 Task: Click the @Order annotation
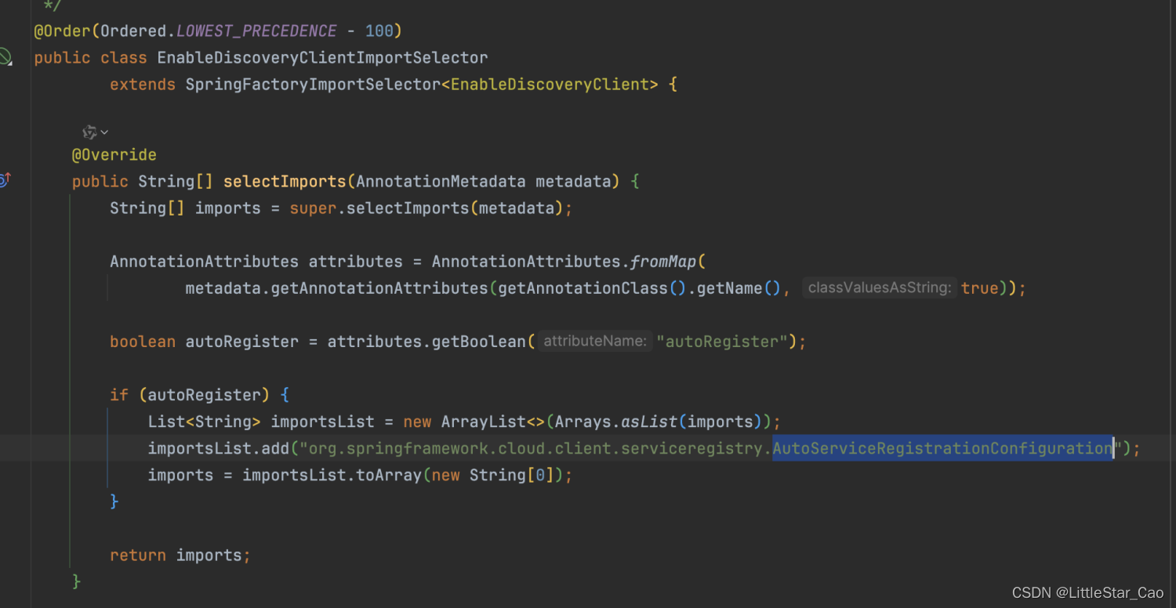click(x=64, y=31)
